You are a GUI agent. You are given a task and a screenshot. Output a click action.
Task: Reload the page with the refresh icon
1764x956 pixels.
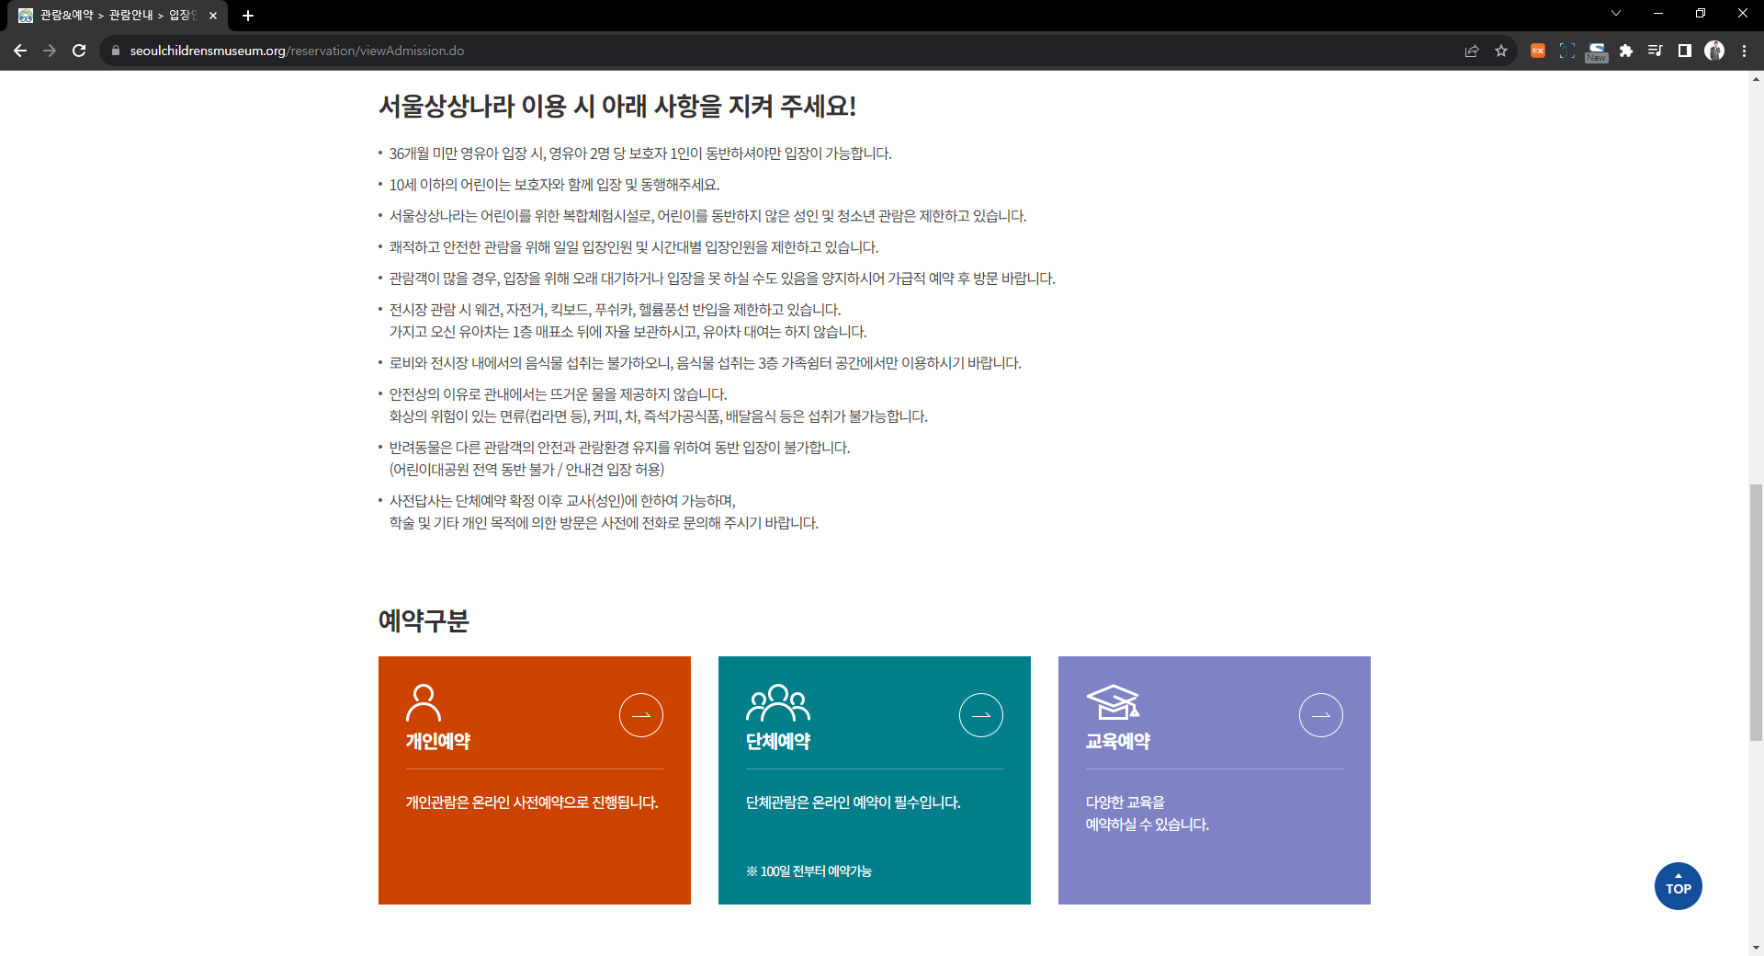coord(79,51)
